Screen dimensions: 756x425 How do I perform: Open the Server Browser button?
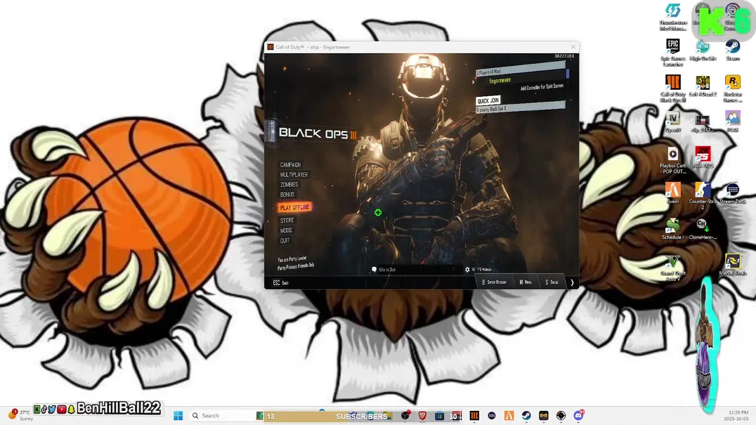tap(494, 282)
